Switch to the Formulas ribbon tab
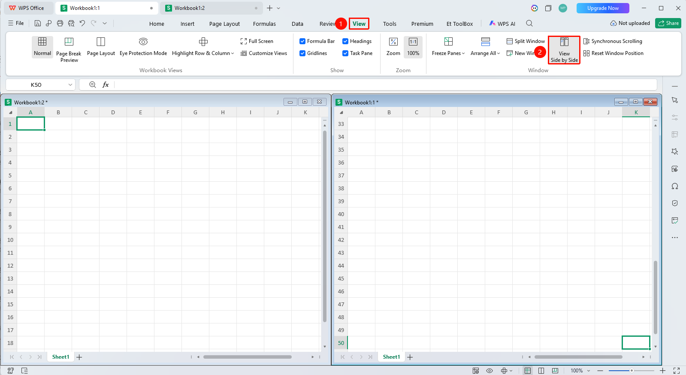 264,24
